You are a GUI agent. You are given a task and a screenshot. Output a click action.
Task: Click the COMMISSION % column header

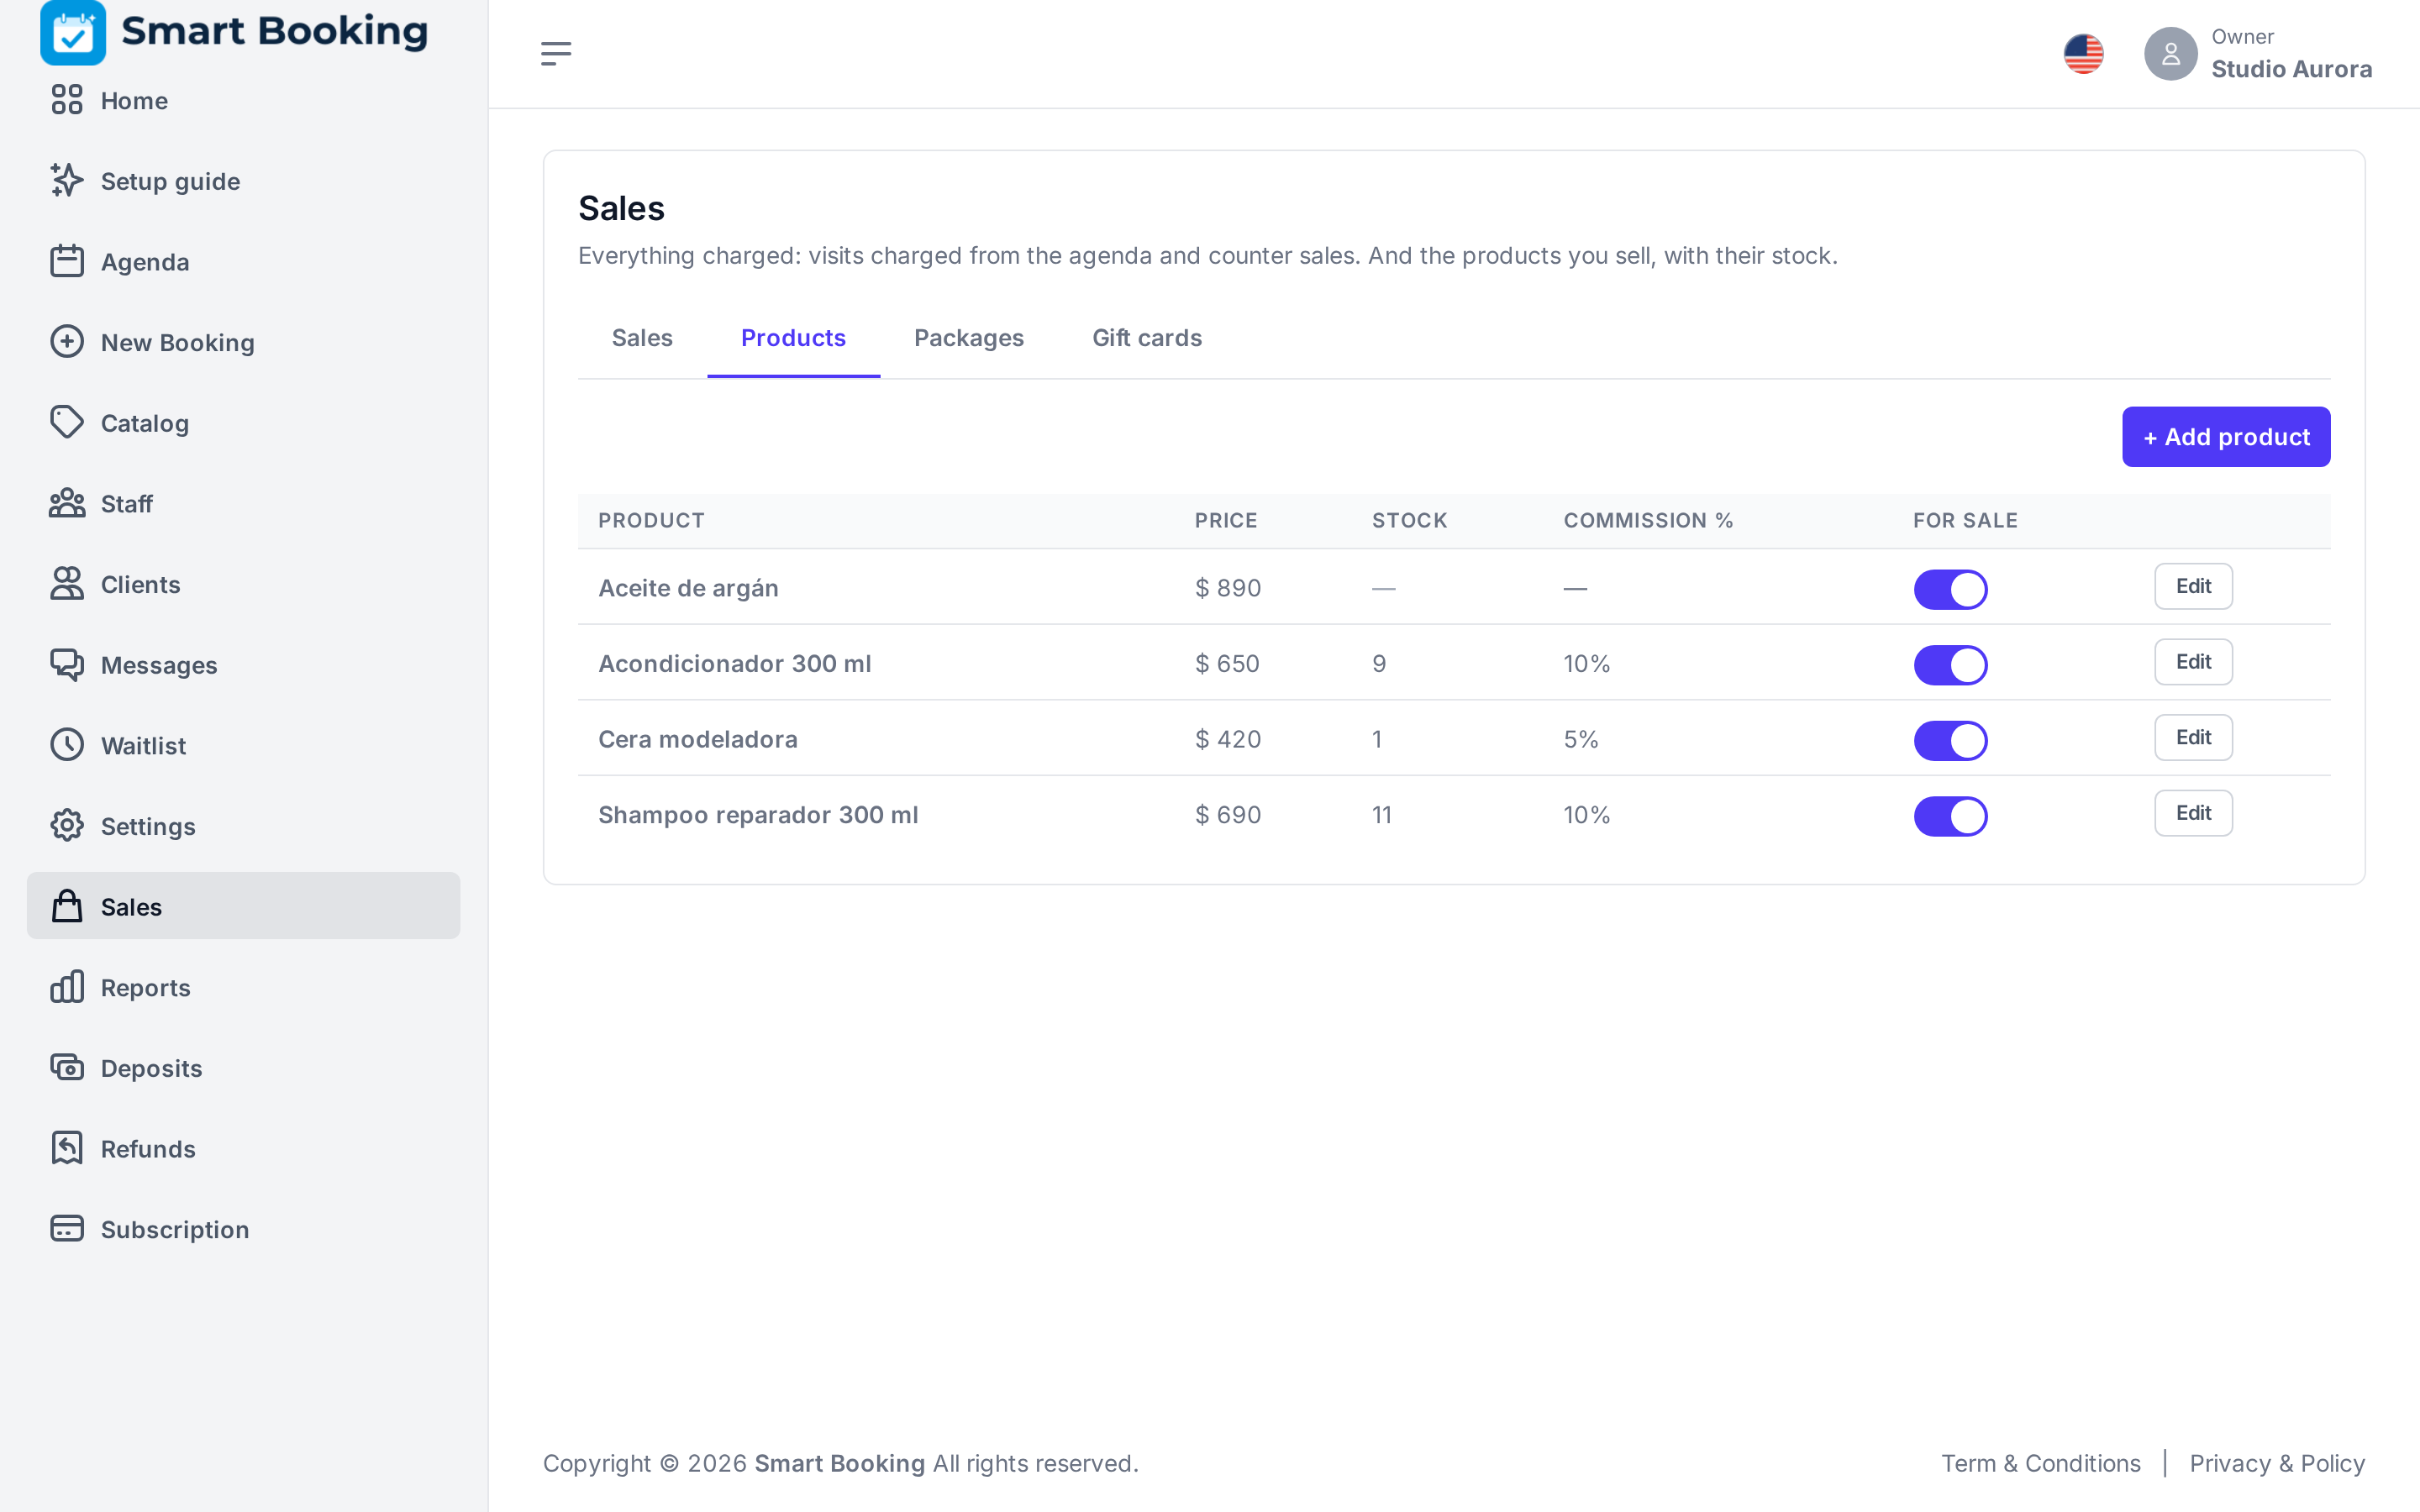[x=1648, y=521]
